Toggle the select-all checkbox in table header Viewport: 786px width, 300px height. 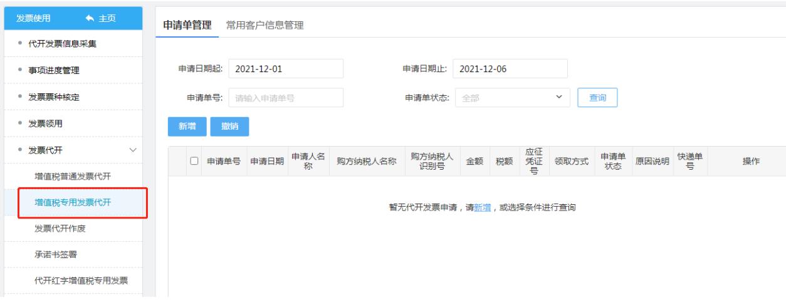pos(195,162)
